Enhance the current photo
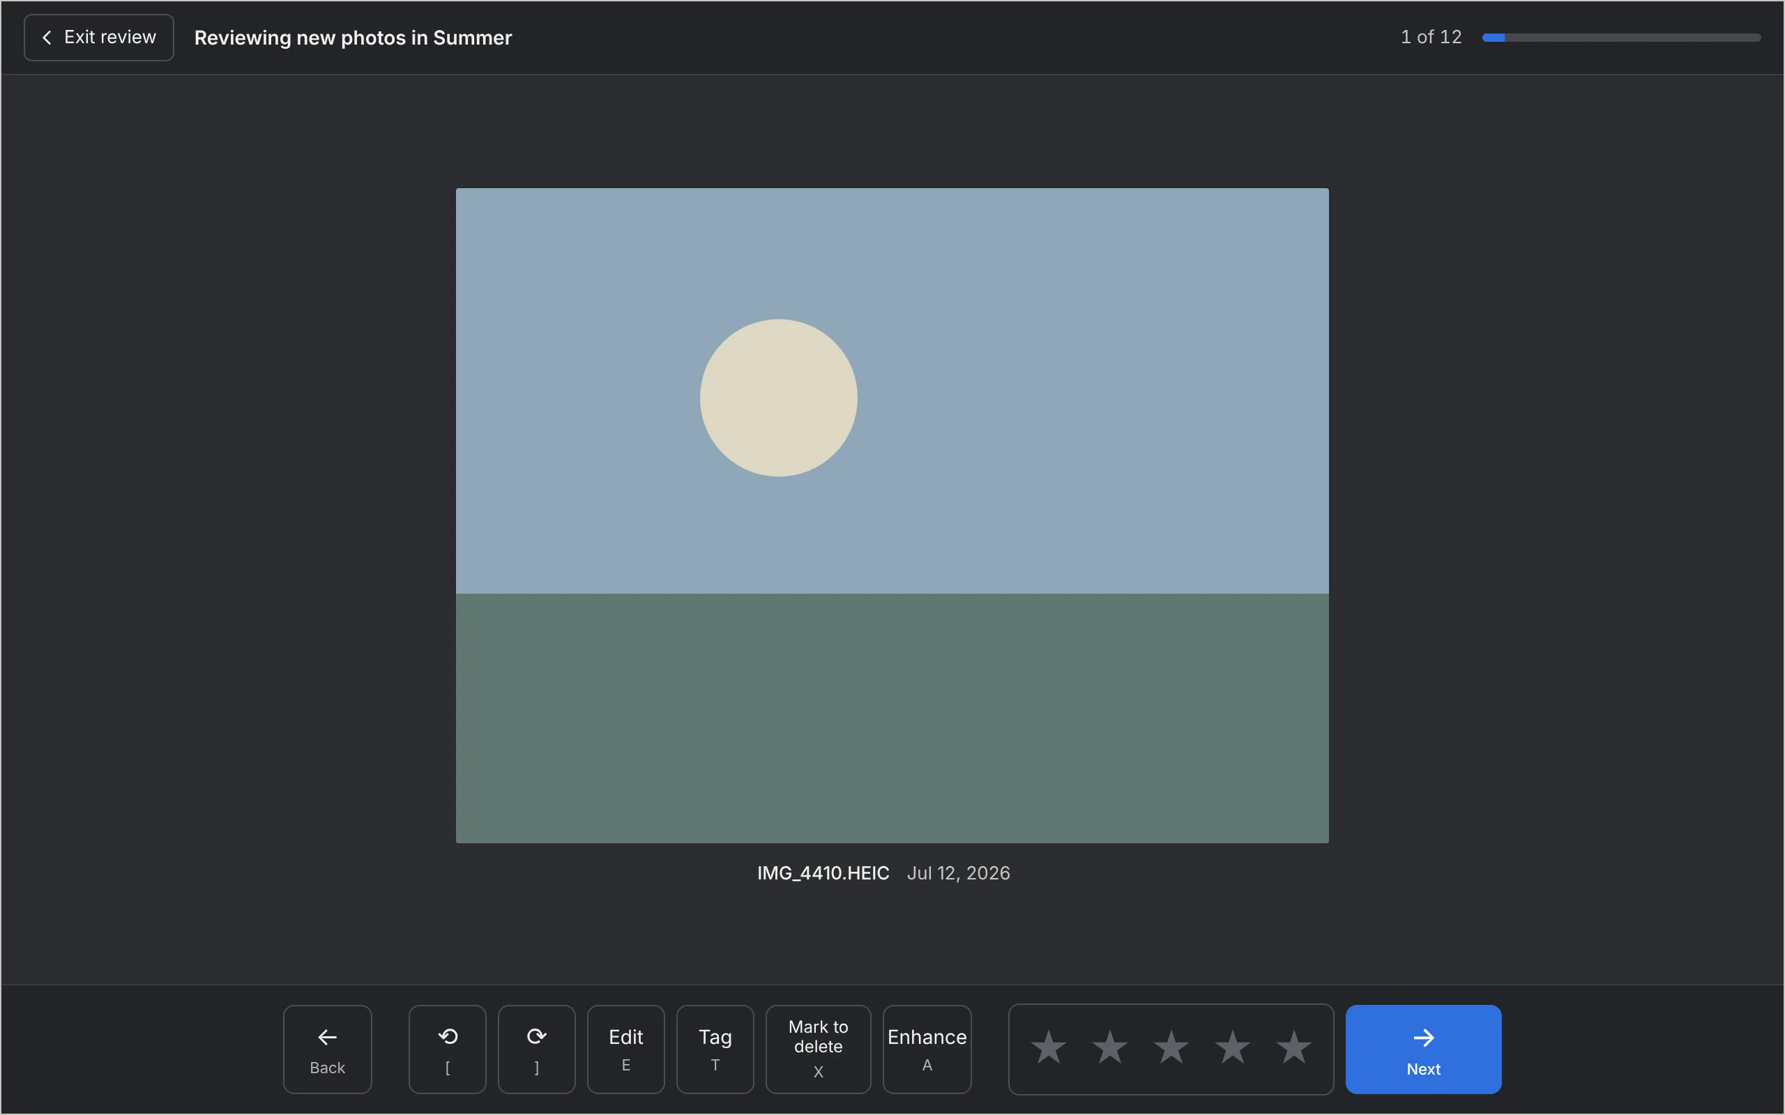Viewport: 1785px width, 1115px height. 927,1049
